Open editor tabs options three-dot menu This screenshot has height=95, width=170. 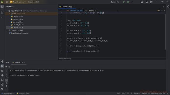(x=163, y=7)
